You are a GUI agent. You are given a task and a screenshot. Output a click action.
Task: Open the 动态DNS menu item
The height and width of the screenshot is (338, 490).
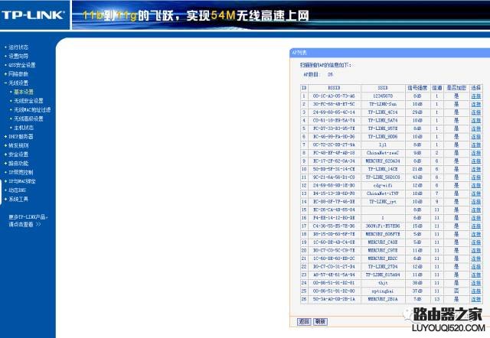[17, 190]
